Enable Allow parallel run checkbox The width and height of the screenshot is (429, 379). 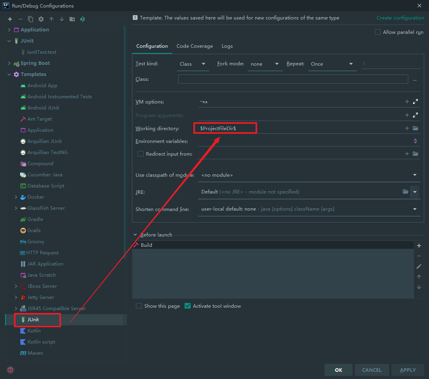378,32
